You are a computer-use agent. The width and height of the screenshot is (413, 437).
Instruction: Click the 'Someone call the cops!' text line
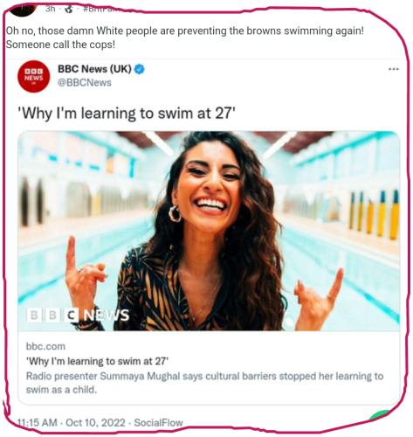[x=60, y=45]
